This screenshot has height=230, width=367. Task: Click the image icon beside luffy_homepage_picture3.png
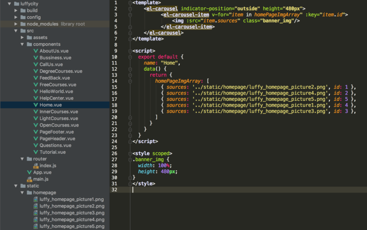pyautogui.click(x=36, y=213)
